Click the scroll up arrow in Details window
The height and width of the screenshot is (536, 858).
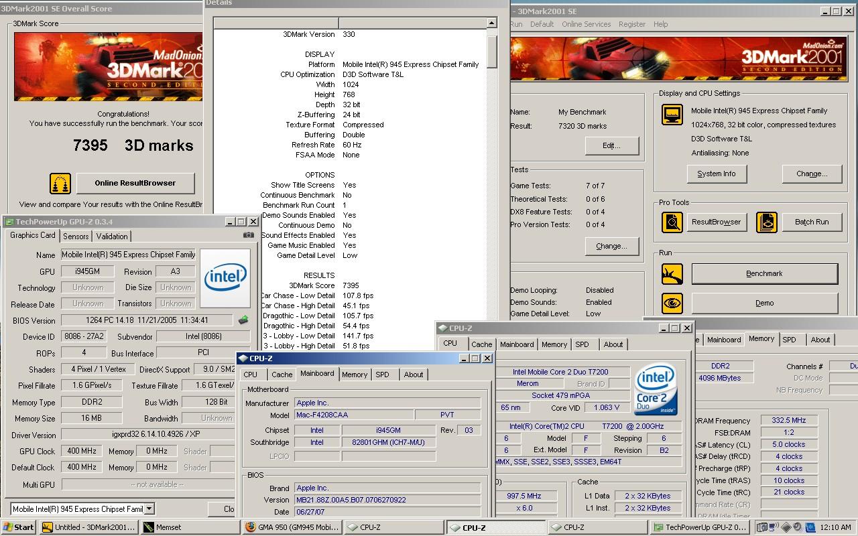(491, 23)
